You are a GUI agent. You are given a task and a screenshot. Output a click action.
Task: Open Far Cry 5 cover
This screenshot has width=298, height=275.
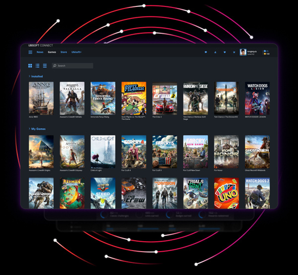[164, 152]
